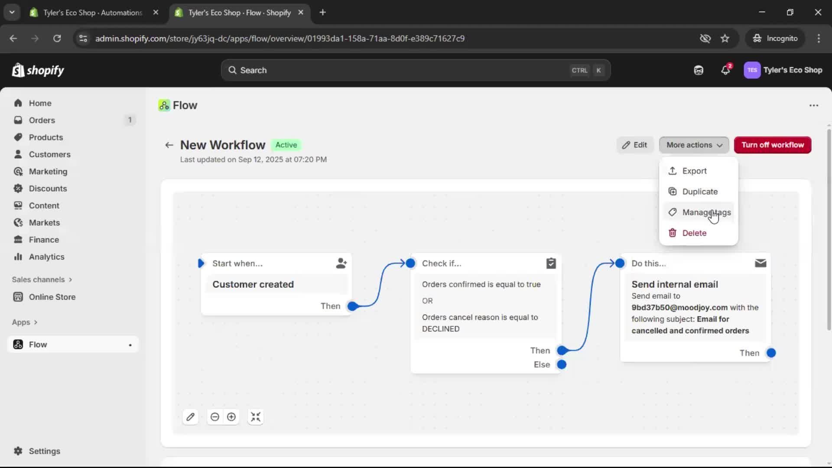Click the Edit button for the workflow
This screenshot has width=832, height=468.
[x=634, y=145]
